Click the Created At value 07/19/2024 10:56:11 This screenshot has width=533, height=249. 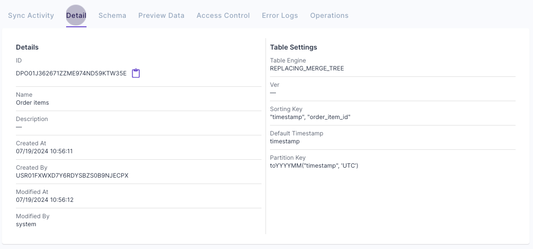pyautogui.click(x=44, y=151)
